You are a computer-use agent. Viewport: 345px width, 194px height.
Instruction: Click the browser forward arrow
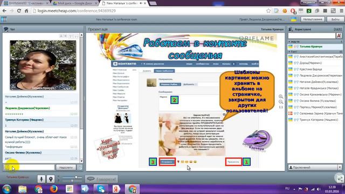12,11
